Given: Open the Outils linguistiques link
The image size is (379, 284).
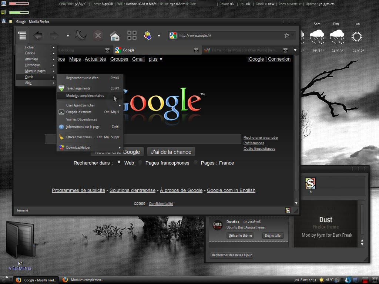Looking at the screenshot, I should tap(259, 149).
